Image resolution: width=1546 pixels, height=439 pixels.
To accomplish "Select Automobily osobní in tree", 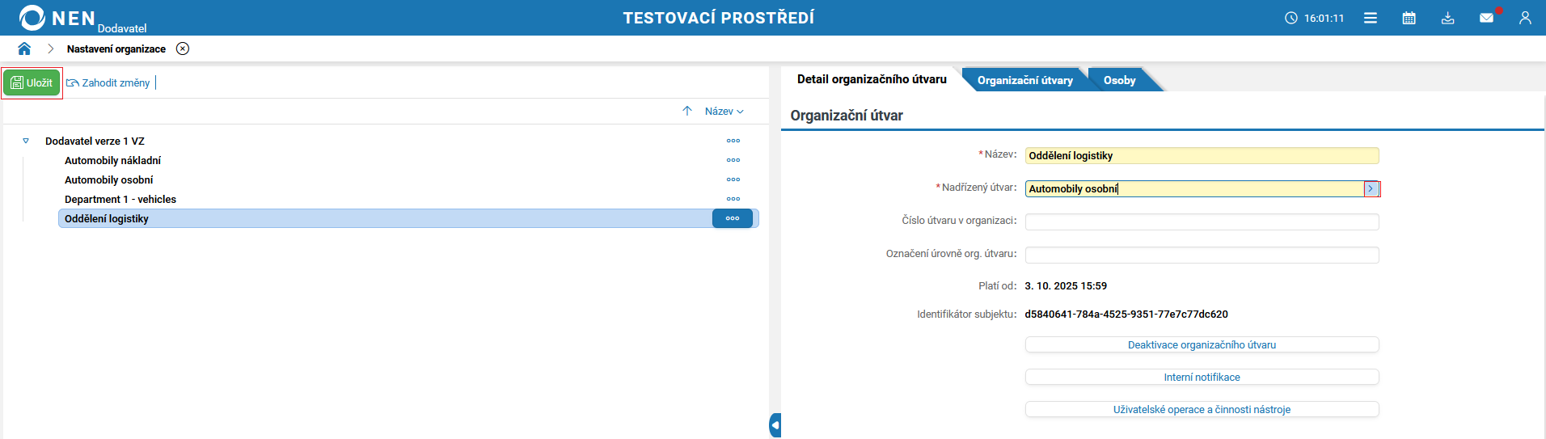I will pyautogui.click(x=108, y=179).
